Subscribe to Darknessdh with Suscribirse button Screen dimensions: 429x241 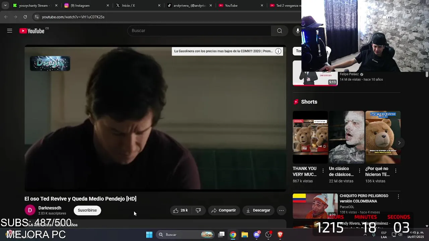pyautogui.click(x=87, y=210)
